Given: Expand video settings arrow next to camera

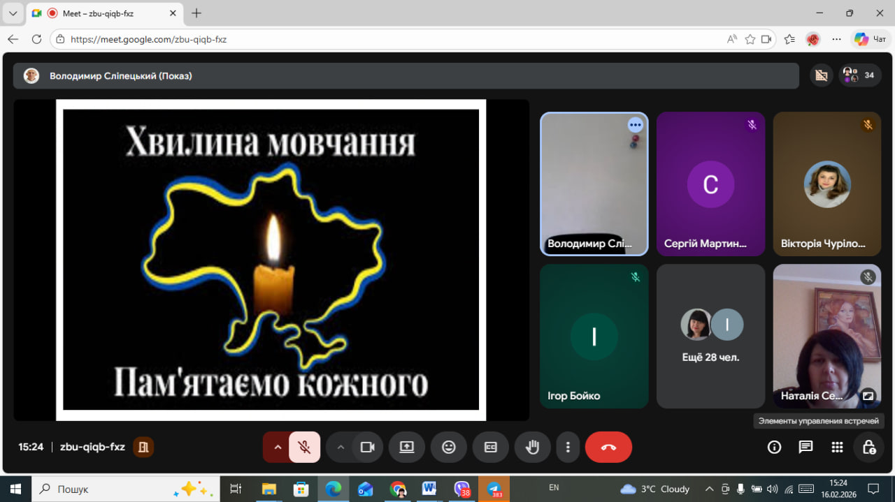Looking at the screenshot, I should click(341, 448).
